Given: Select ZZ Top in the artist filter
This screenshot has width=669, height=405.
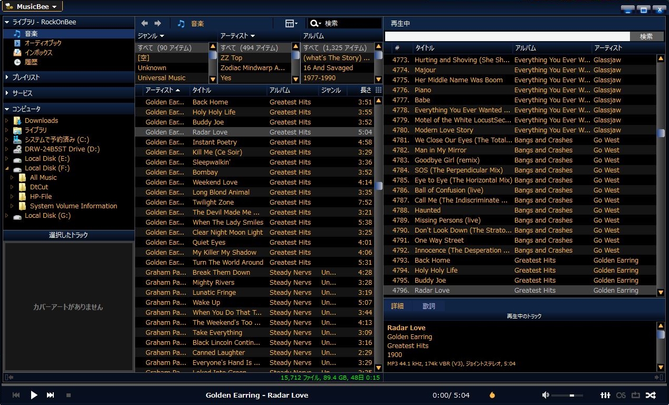Looking at the screenshot, I should (x=231, y=57).
